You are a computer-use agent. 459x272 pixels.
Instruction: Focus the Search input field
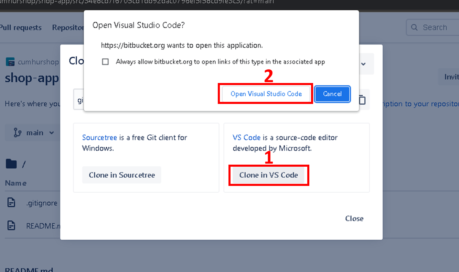pyautogui.click(x=433, y=27)
